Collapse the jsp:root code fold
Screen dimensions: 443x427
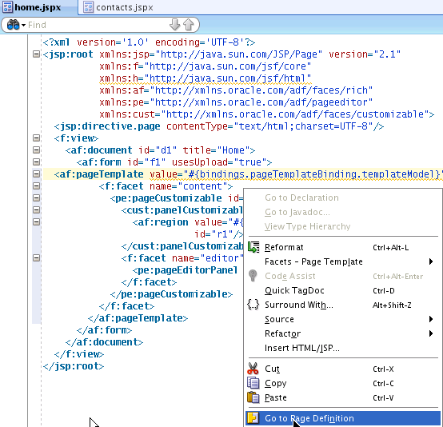[36, 54]
